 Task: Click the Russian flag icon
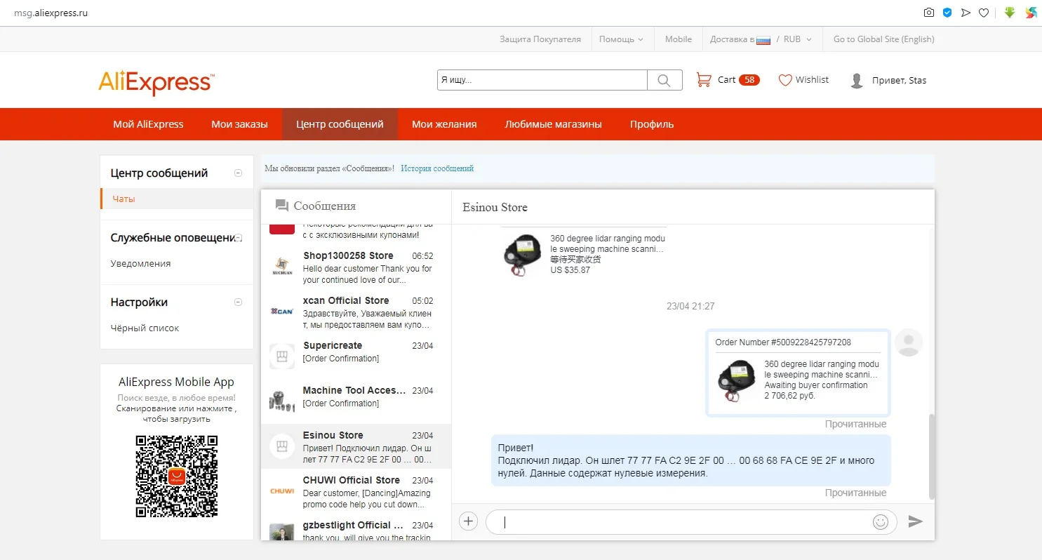[x=763, y=40]
